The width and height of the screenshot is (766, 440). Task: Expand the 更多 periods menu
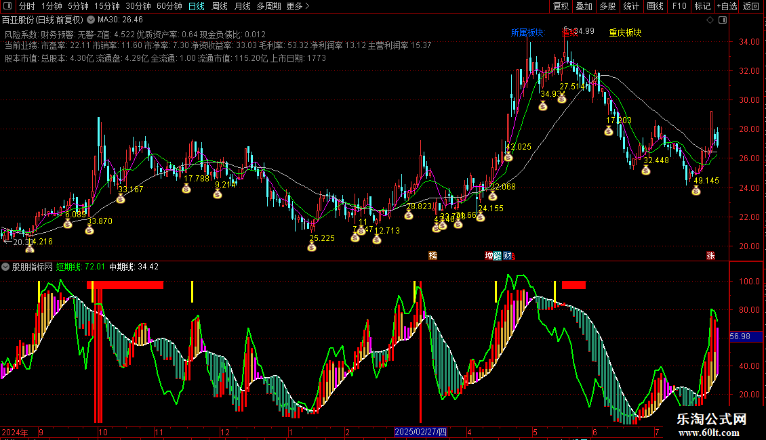point(298,6)
